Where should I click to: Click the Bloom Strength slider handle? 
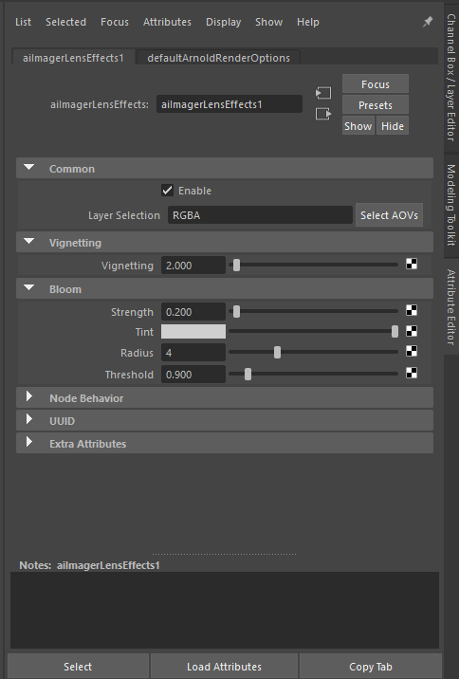point(236,311)
